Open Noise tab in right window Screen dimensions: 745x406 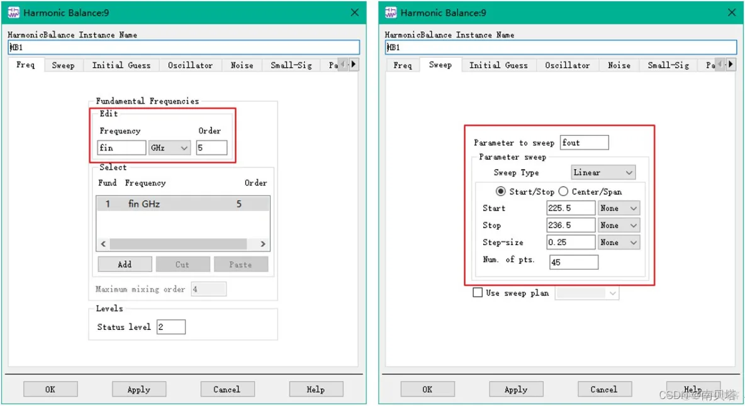[619, 65]
